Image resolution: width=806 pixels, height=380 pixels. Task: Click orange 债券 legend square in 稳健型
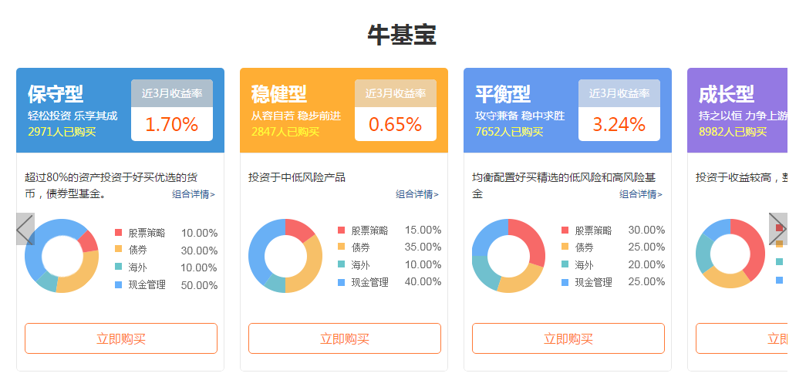(x=342, y=247)
